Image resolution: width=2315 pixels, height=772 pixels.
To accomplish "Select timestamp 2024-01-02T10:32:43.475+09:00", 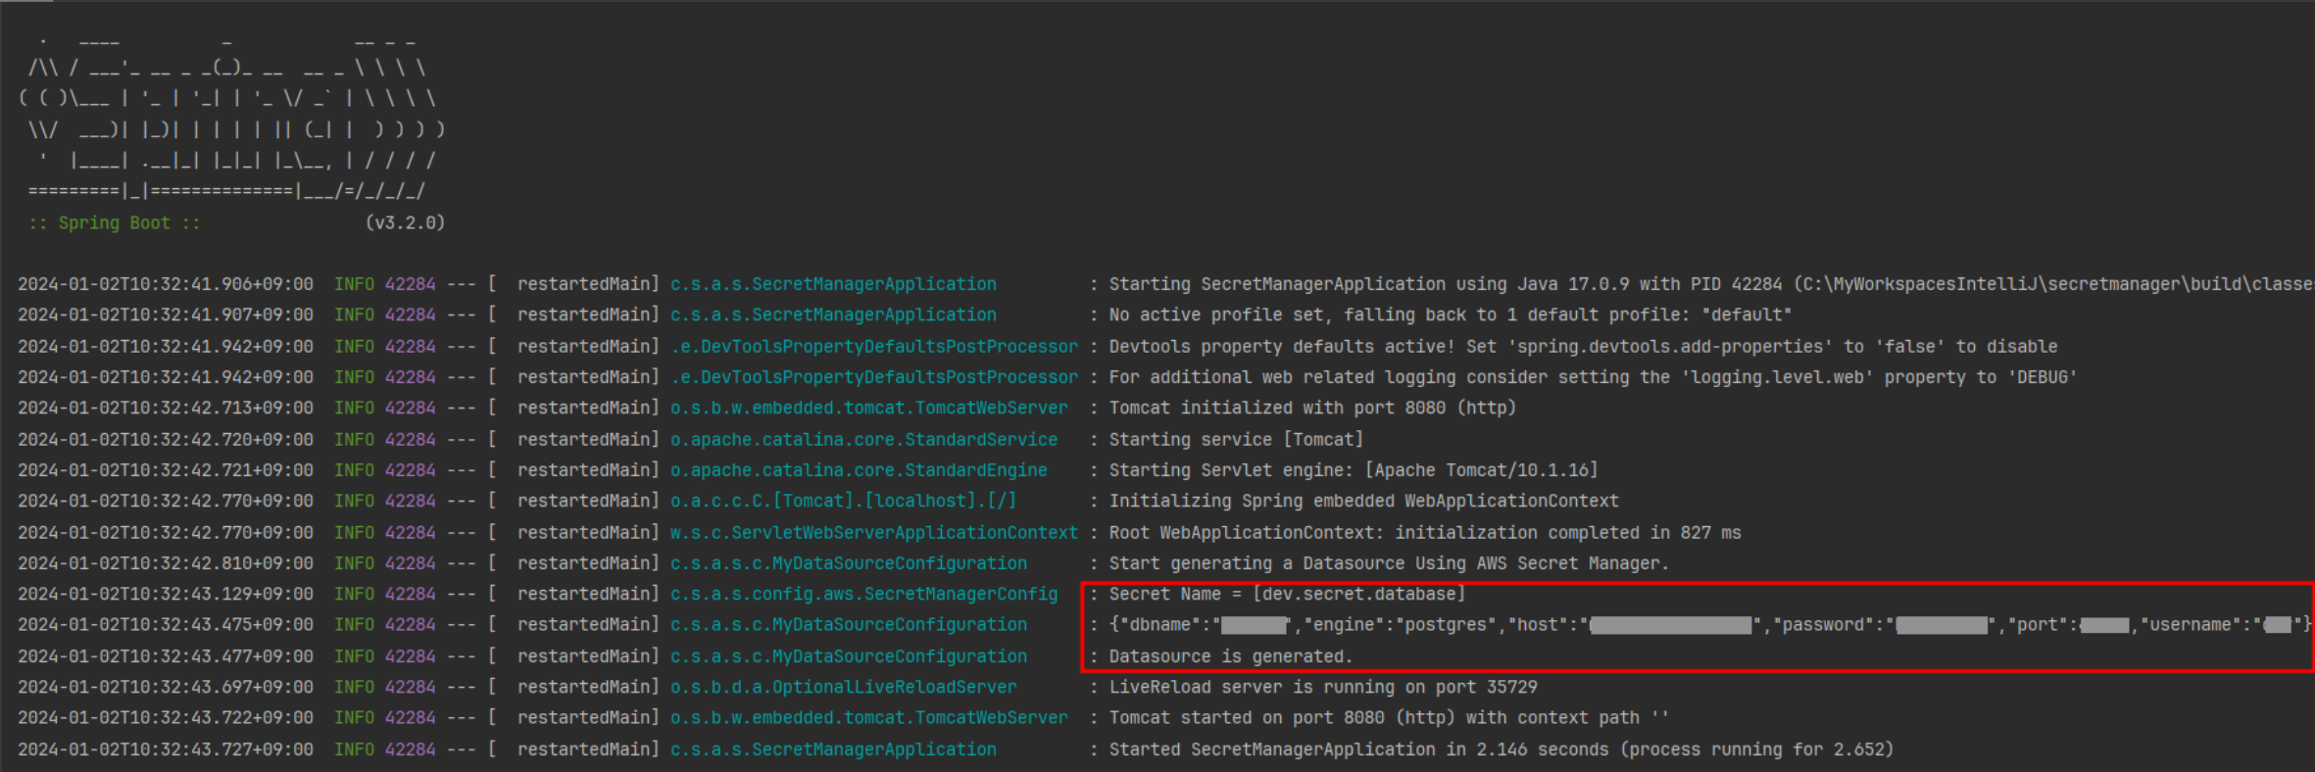I will click(x=166, y=625).
